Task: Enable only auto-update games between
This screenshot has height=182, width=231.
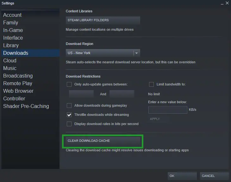Action: coord(69,84)
